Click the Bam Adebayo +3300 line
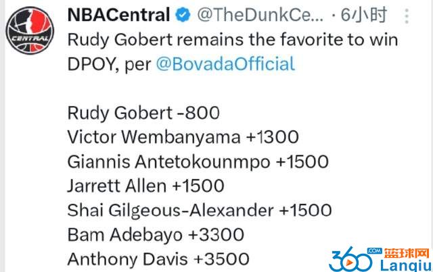 [156, 235]
